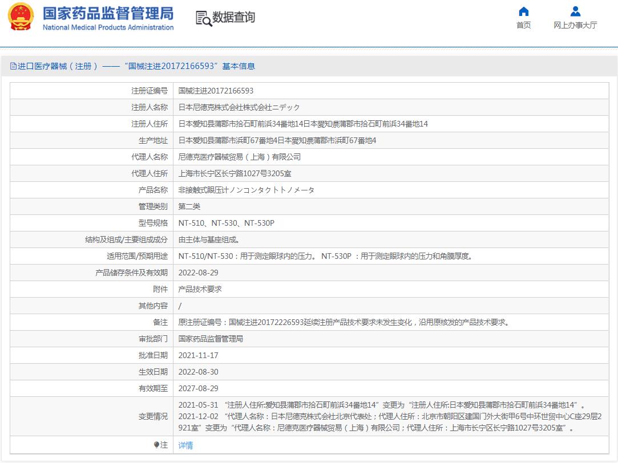618x463 pixels.
Task: Click 由主体与基座组成 structure value
Action: point(209,239)
